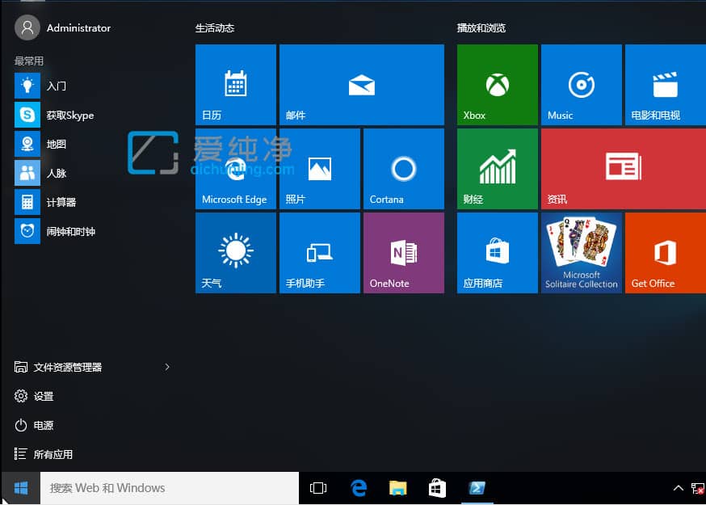Expand the File Explorer jump list chevron
706x505 pixels.
[x=167, y=367]
